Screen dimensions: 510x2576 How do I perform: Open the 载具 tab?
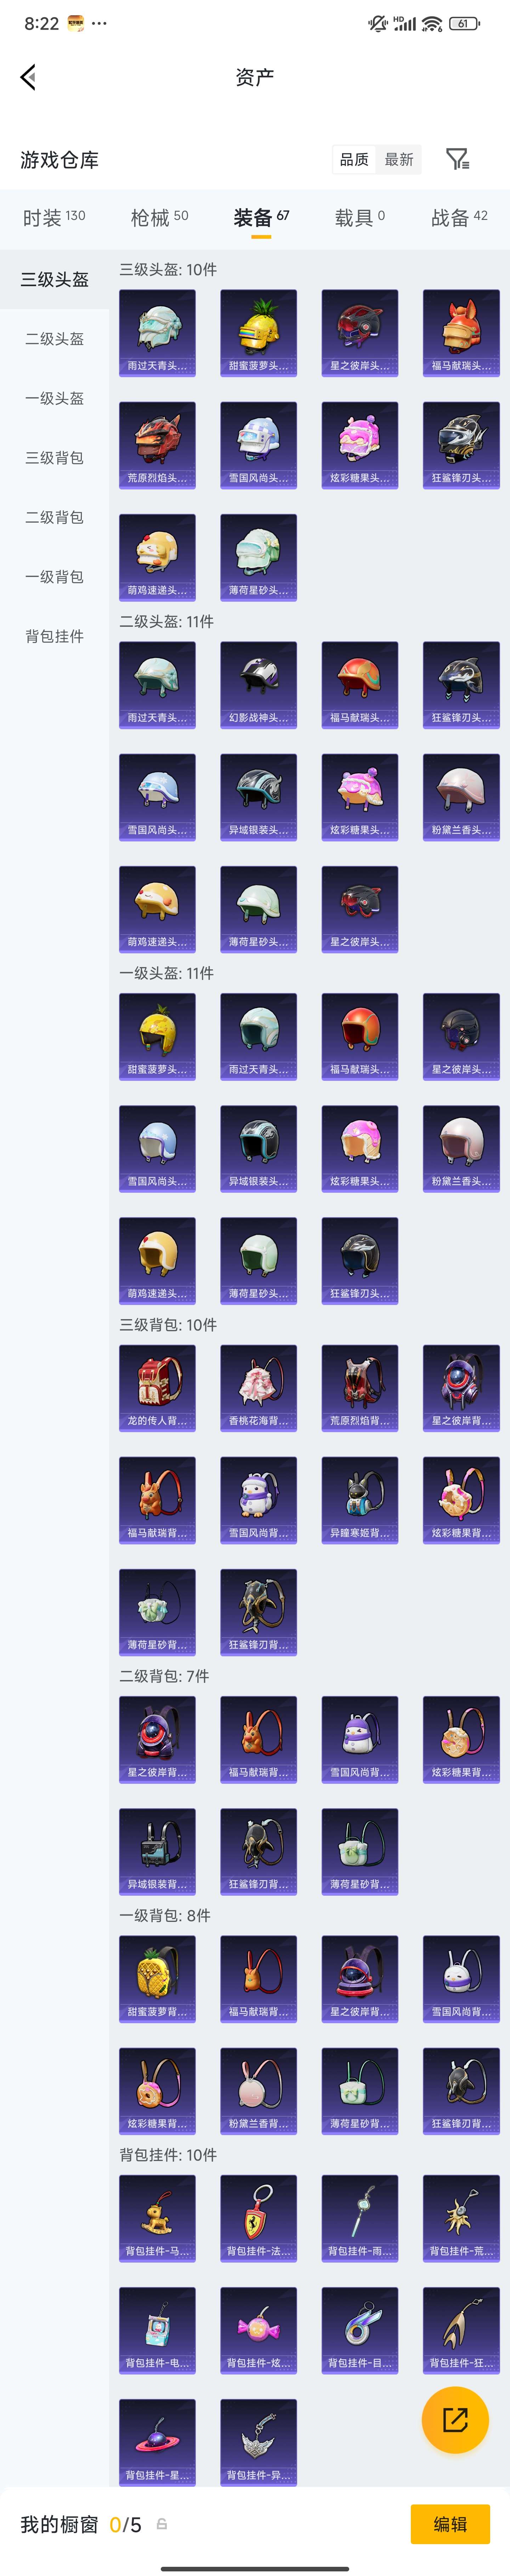[x=359, y=217]
